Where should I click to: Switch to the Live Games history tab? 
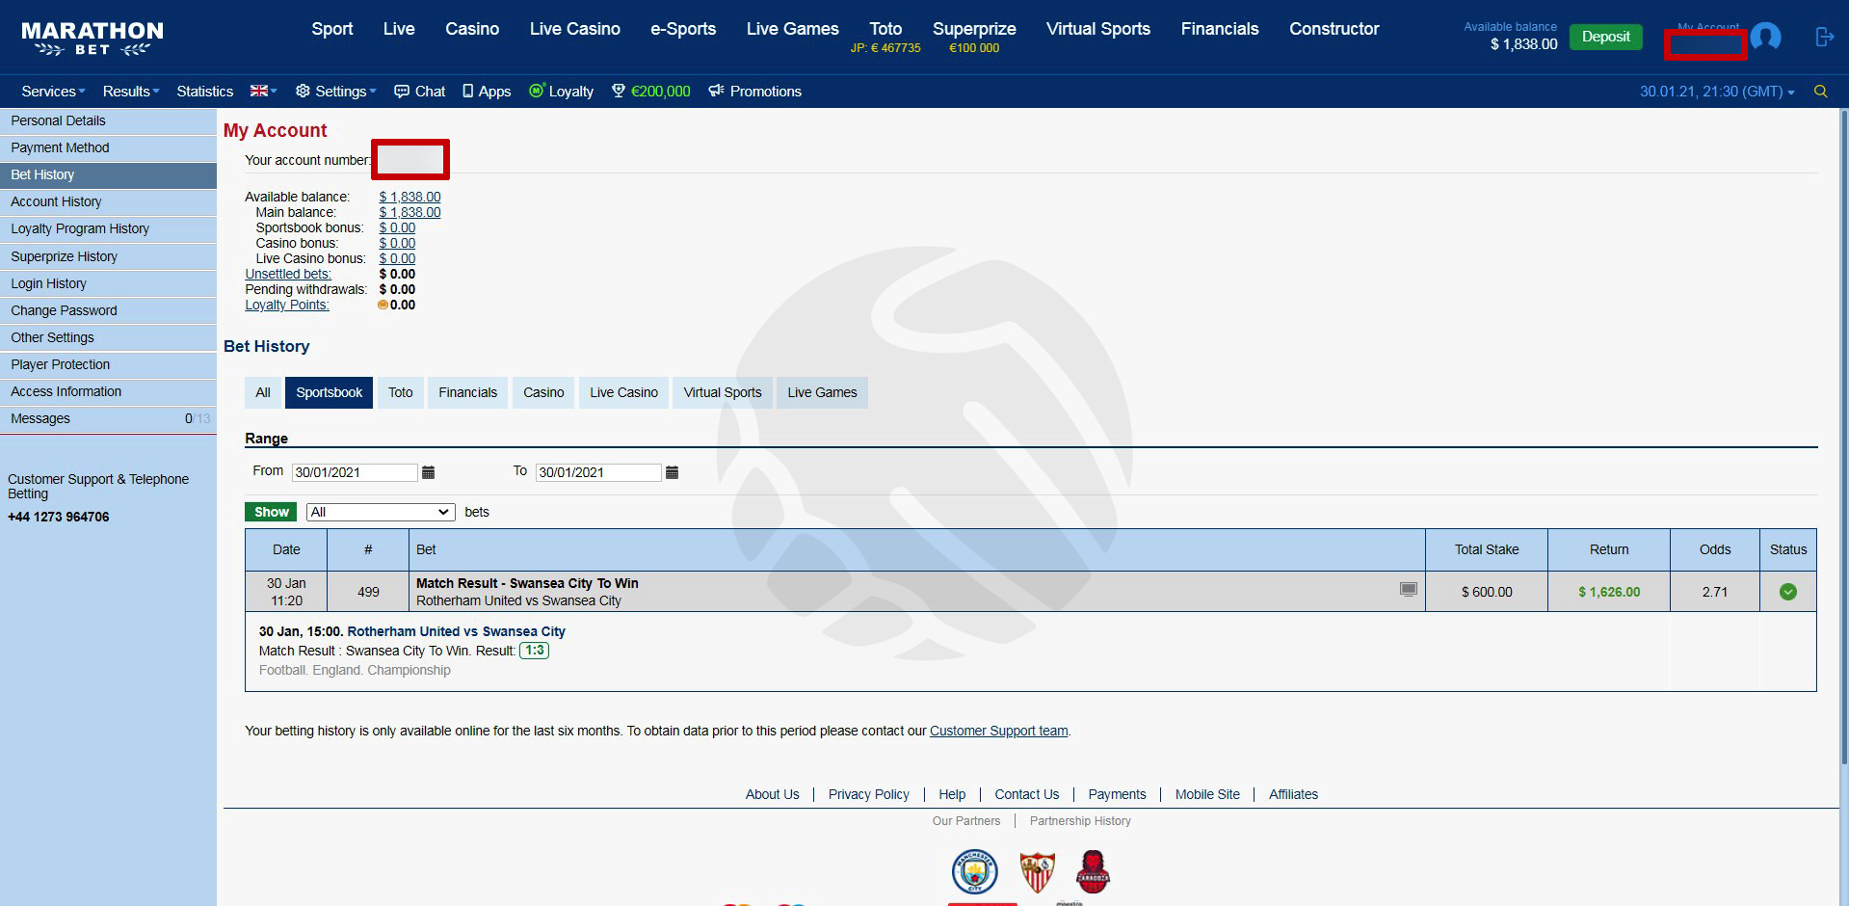click(x=822, y=392)
